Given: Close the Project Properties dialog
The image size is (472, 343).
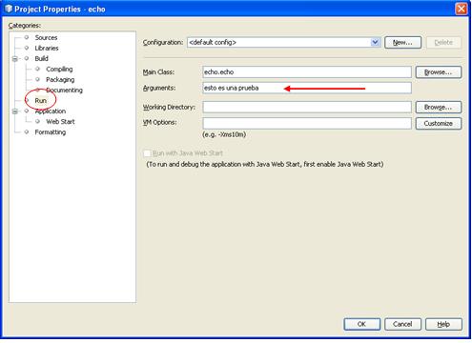Looking at the screenshot, I should pyautogui.click(x=462, y=9).
